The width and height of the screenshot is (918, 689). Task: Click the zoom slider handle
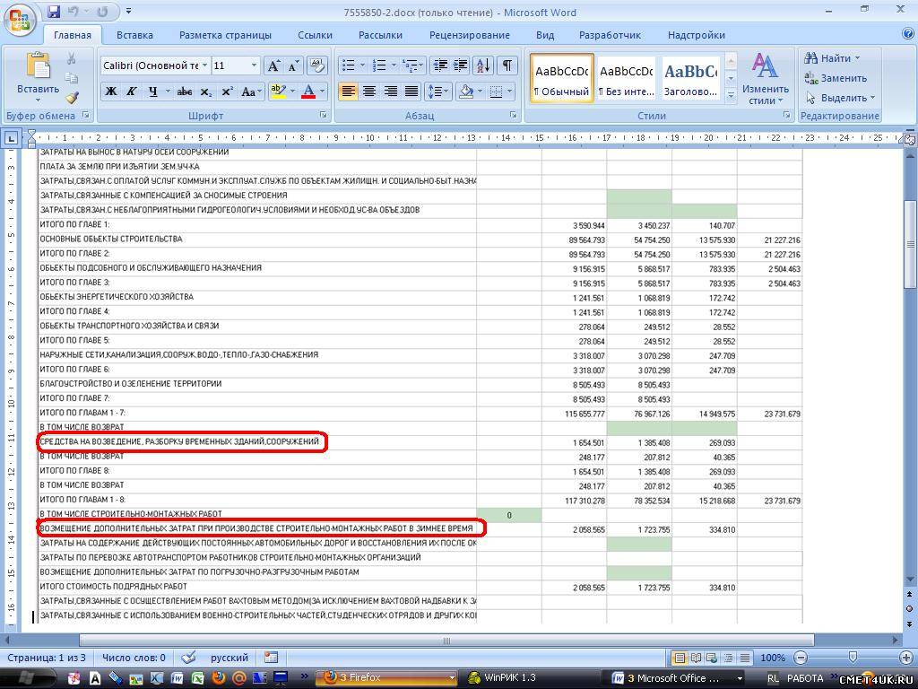853,658
